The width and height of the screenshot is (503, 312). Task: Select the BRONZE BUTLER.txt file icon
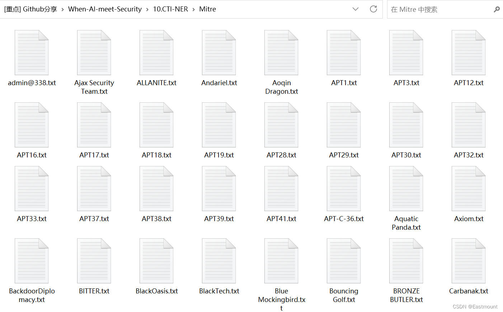click(x=406, y=261)
